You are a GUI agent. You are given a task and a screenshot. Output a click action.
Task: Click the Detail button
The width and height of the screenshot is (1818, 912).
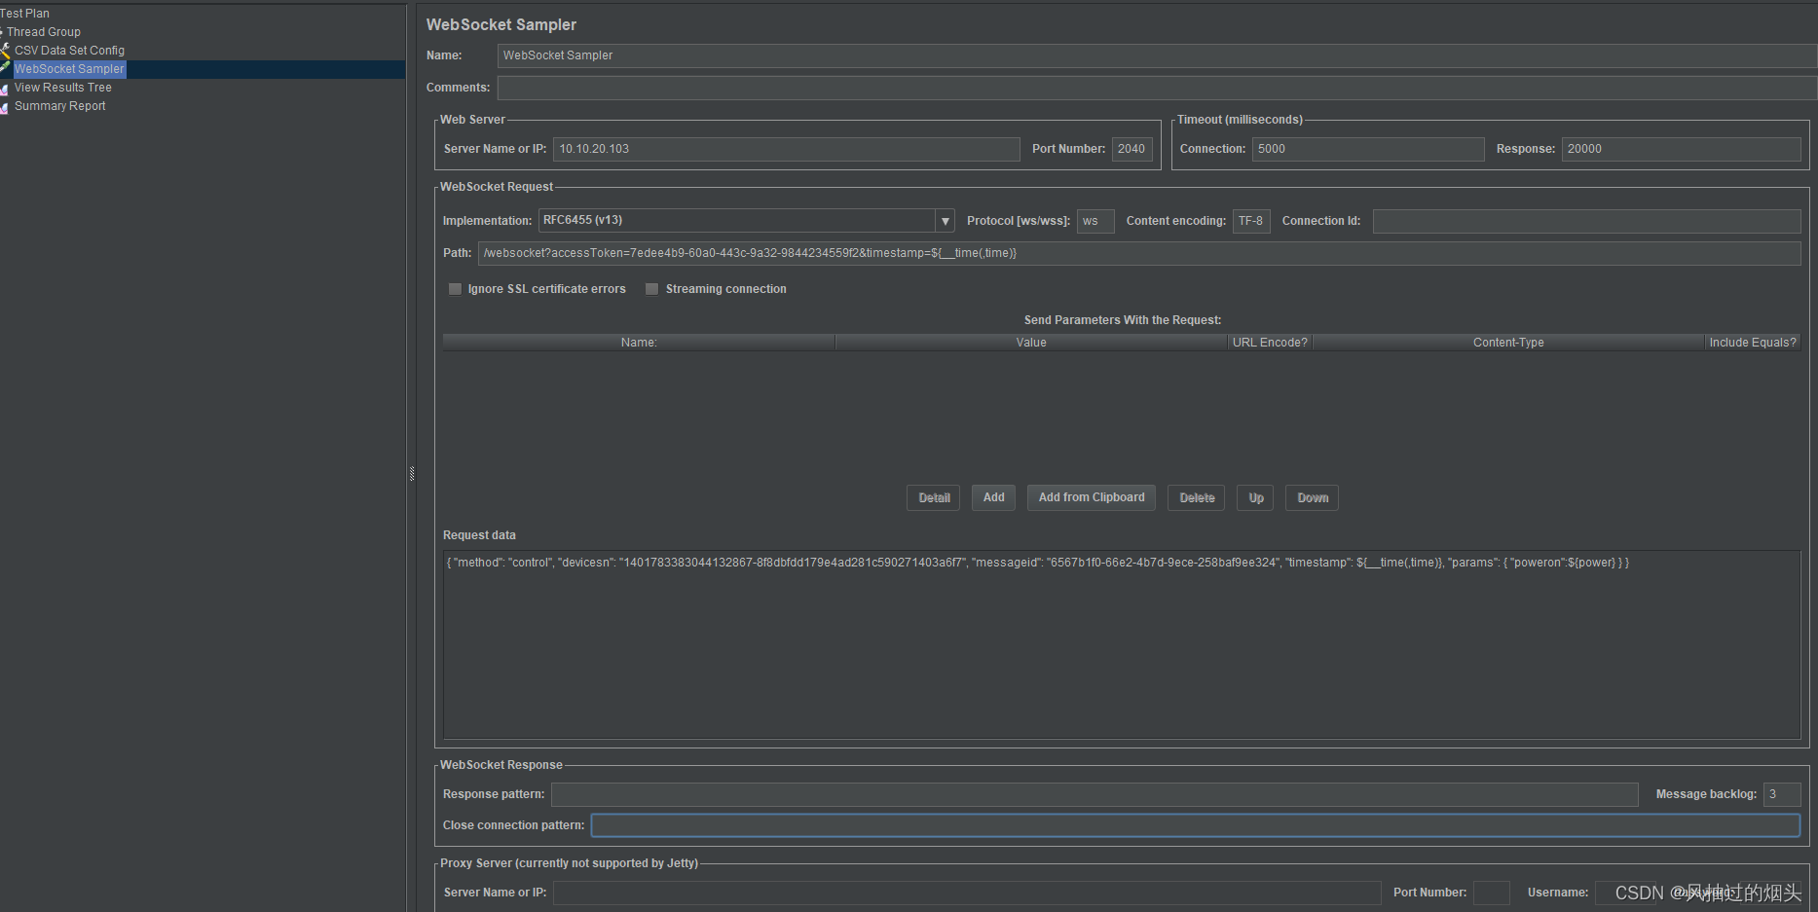point(932,497)
